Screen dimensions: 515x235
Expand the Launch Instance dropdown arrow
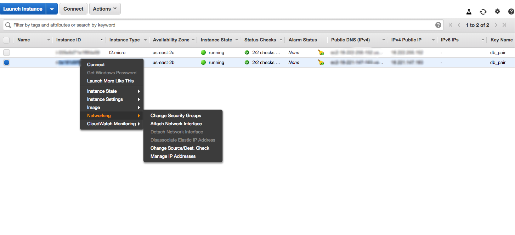(x=52, y=9)
